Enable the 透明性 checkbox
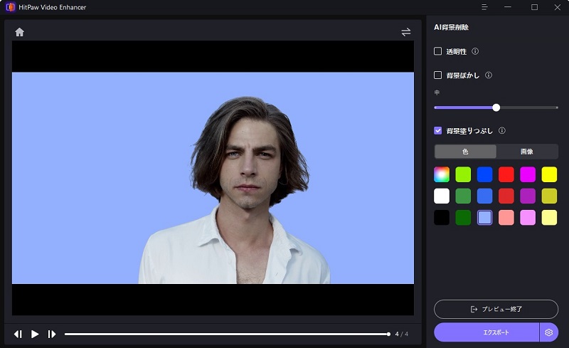The height and width of the screenshot is (348, 569). (438, 51)
